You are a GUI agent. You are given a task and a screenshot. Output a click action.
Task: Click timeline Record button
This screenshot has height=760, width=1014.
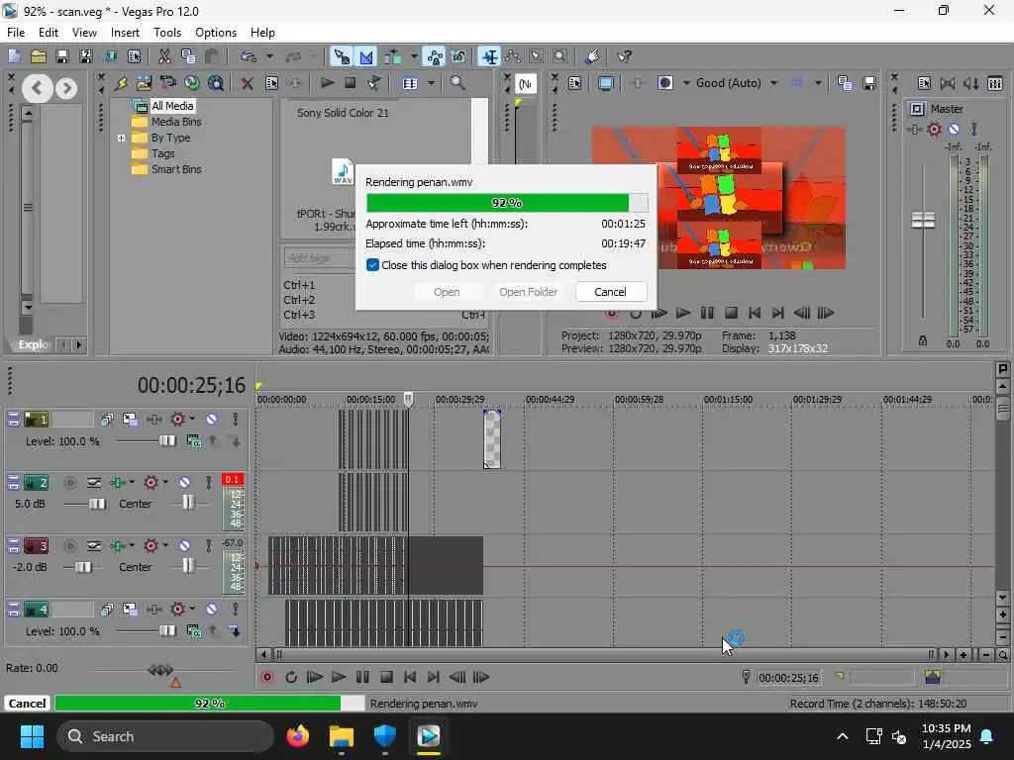267,677
